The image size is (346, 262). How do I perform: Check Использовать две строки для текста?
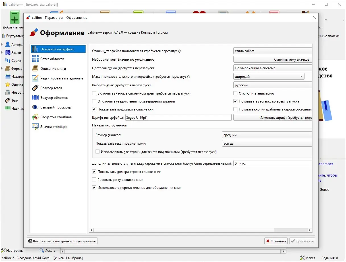click(98, 152)
